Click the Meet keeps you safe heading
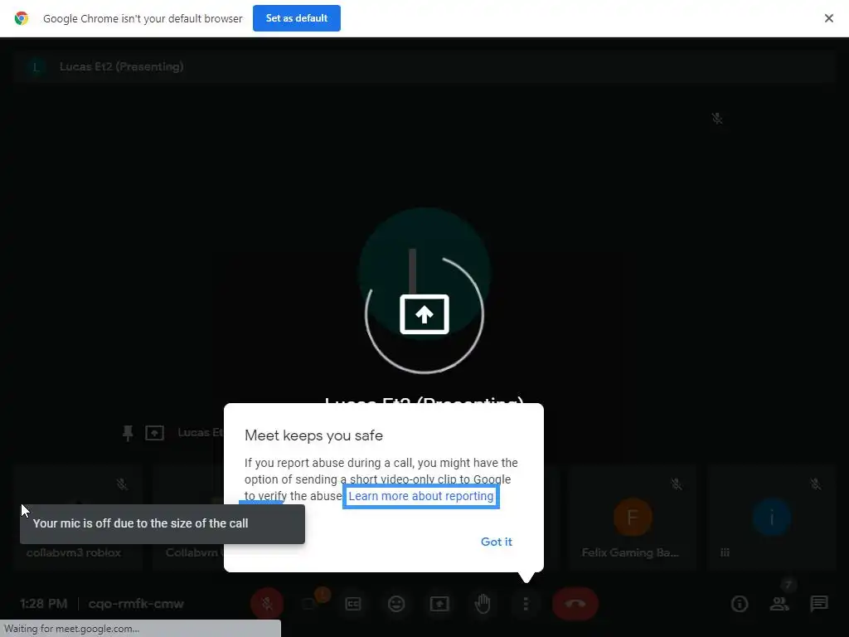849x637 pixels. pyautogui.click(x=313, y=435)
